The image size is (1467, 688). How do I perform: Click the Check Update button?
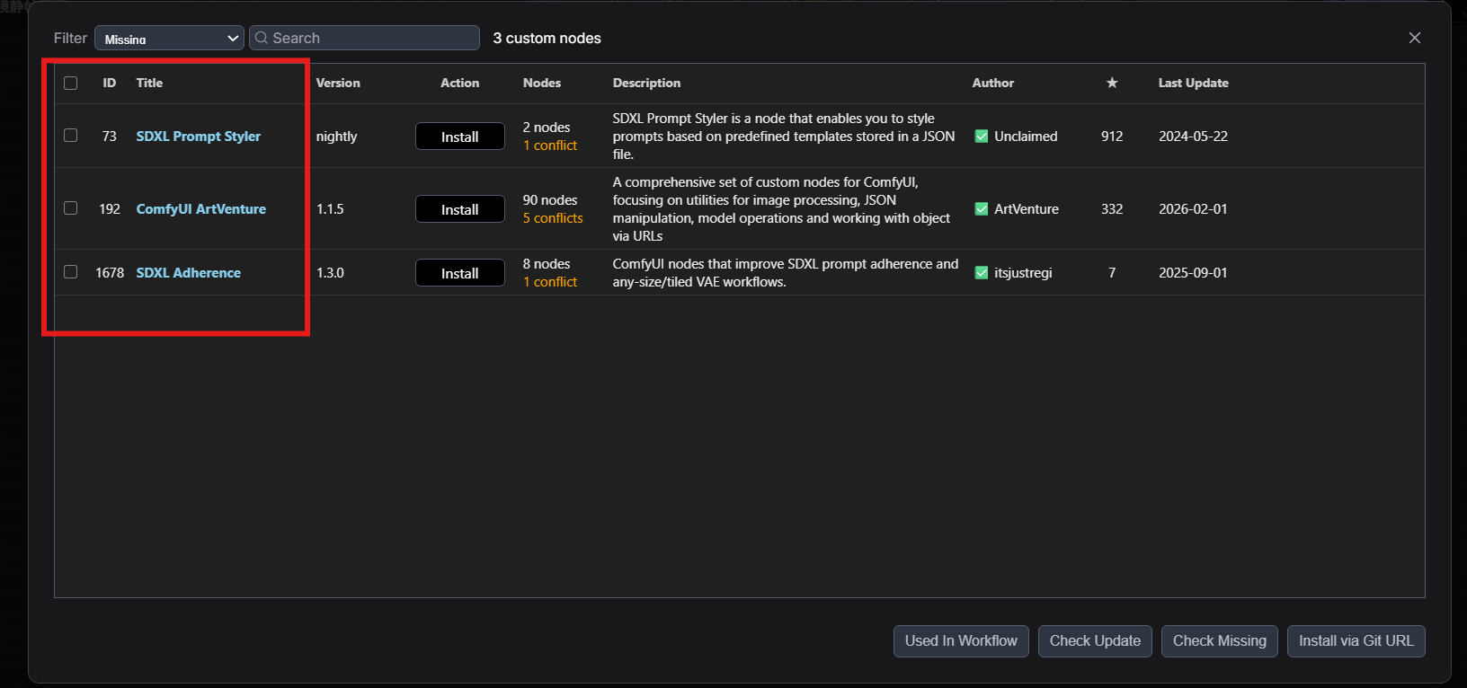pyautogui.click(x=1095, y=641)
